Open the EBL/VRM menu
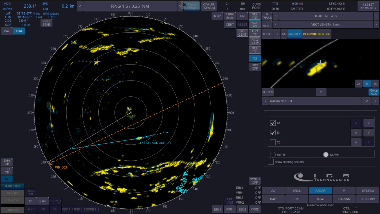 point(344,199)
